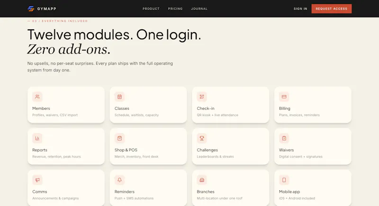Click the 'No upsells, no per-seat surprises' paragraph
Viewport: 379px width, 206px height.
pos(100,67)
